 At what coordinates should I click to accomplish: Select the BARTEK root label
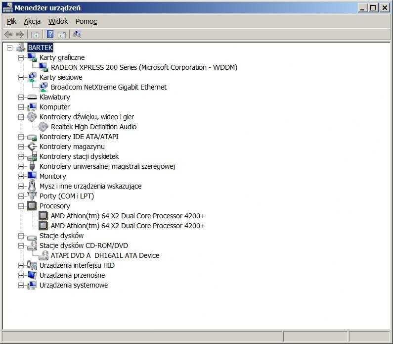(x=40, y=48)
